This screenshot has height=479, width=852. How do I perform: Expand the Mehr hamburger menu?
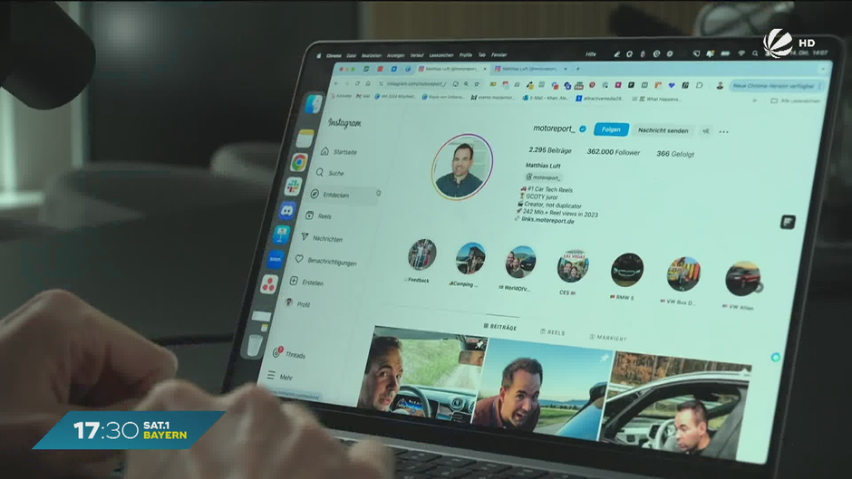pos(279,377)
